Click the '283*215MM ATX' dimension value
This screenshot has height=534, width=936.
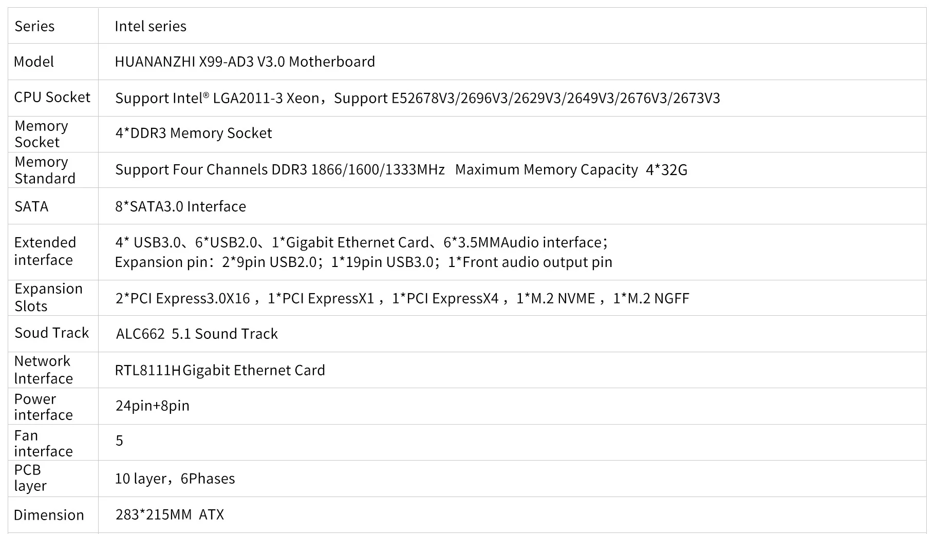pos(170,514)
